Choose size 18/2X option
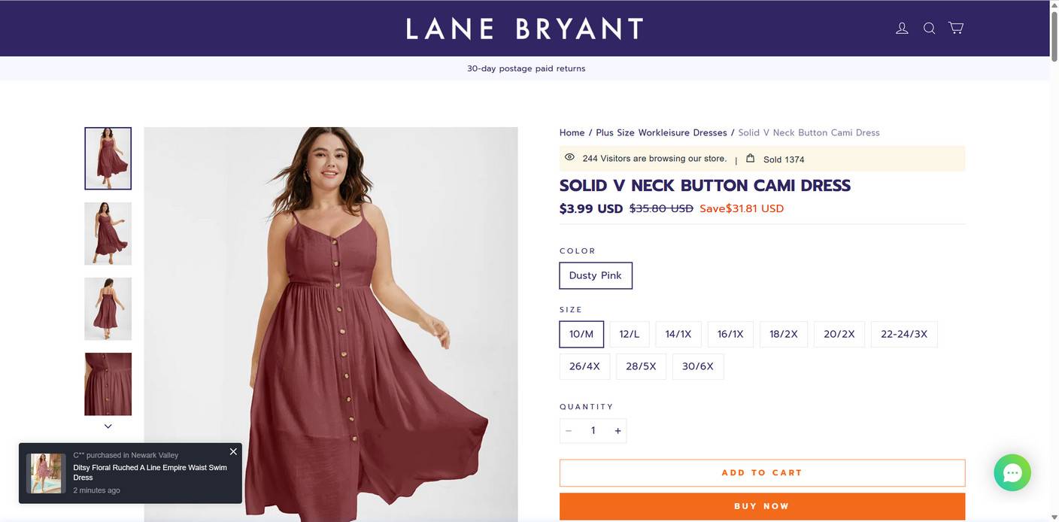The image size is (1059, 522). click(x=783, y=334)
